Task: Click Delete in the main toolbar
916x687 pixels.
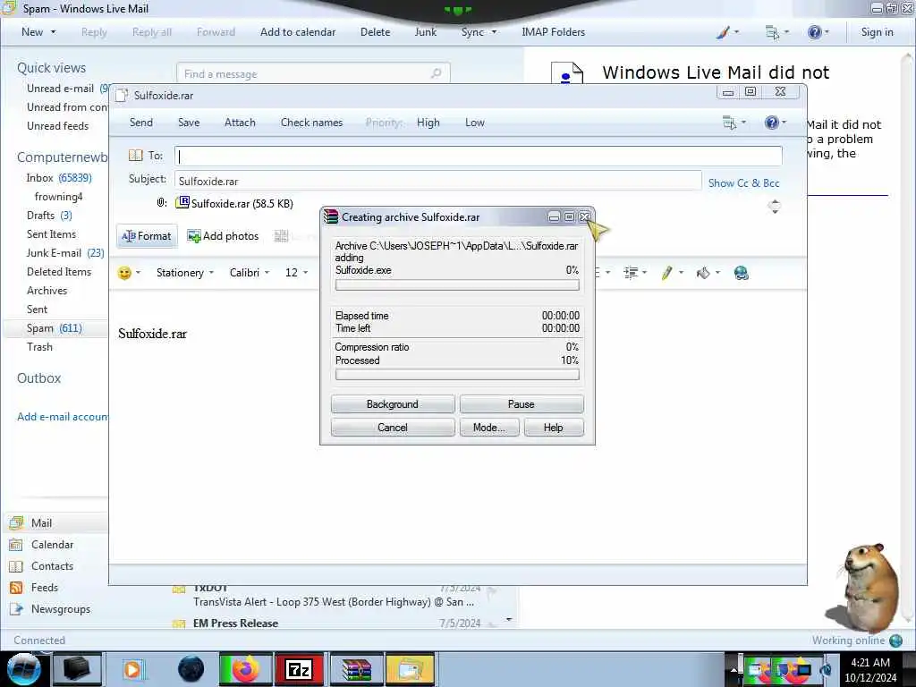Action: coord(375,32)
